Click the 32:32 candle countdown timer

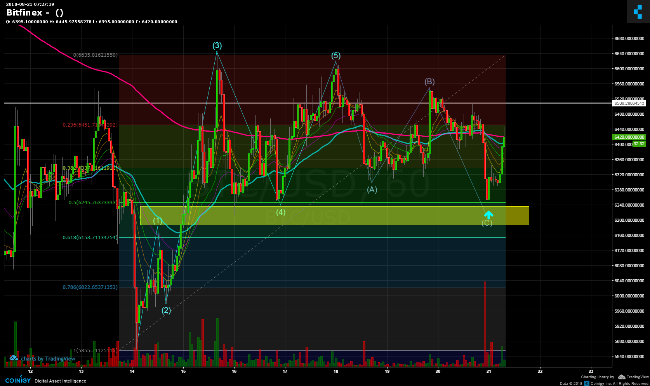tap(639, 144)
